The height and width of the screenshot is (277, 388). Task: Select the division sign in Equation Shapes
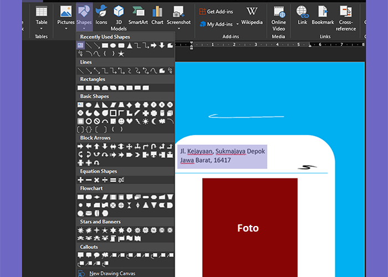point(105,180)
